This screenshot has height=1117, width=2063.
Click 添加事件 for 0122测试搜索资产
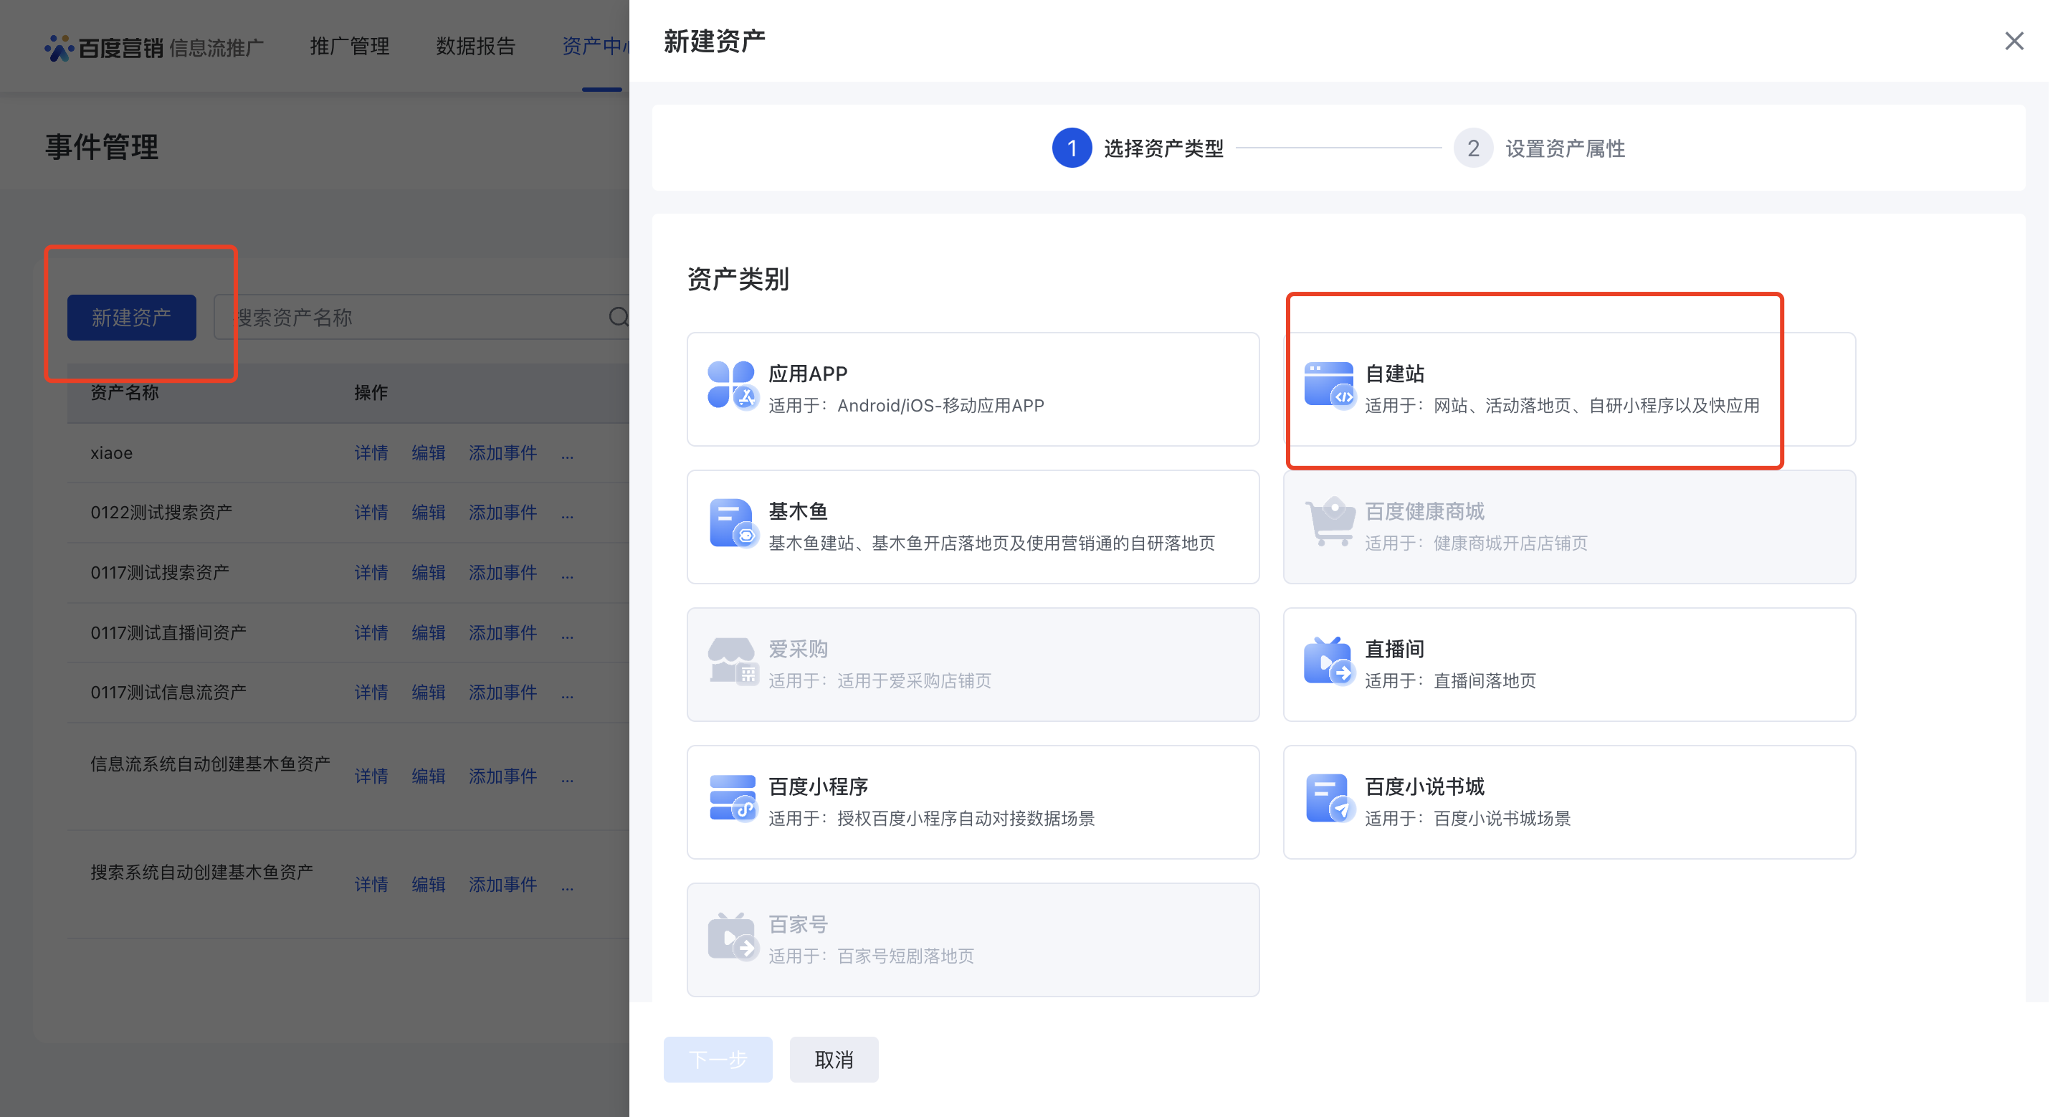pos(502,513)
